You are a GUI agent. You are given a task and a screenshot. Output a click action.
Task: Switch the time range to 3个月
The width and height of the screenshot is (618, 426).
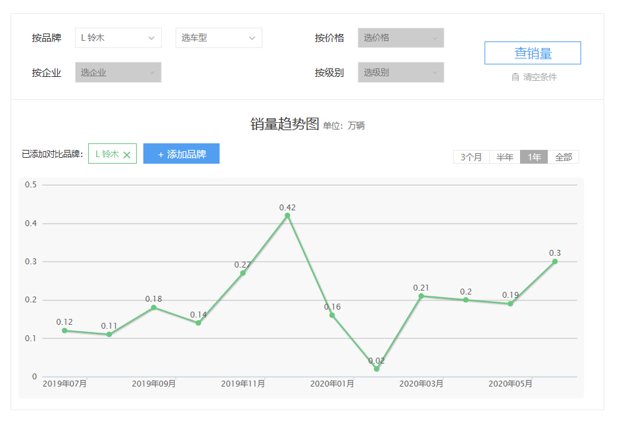(x=471, y=157)
